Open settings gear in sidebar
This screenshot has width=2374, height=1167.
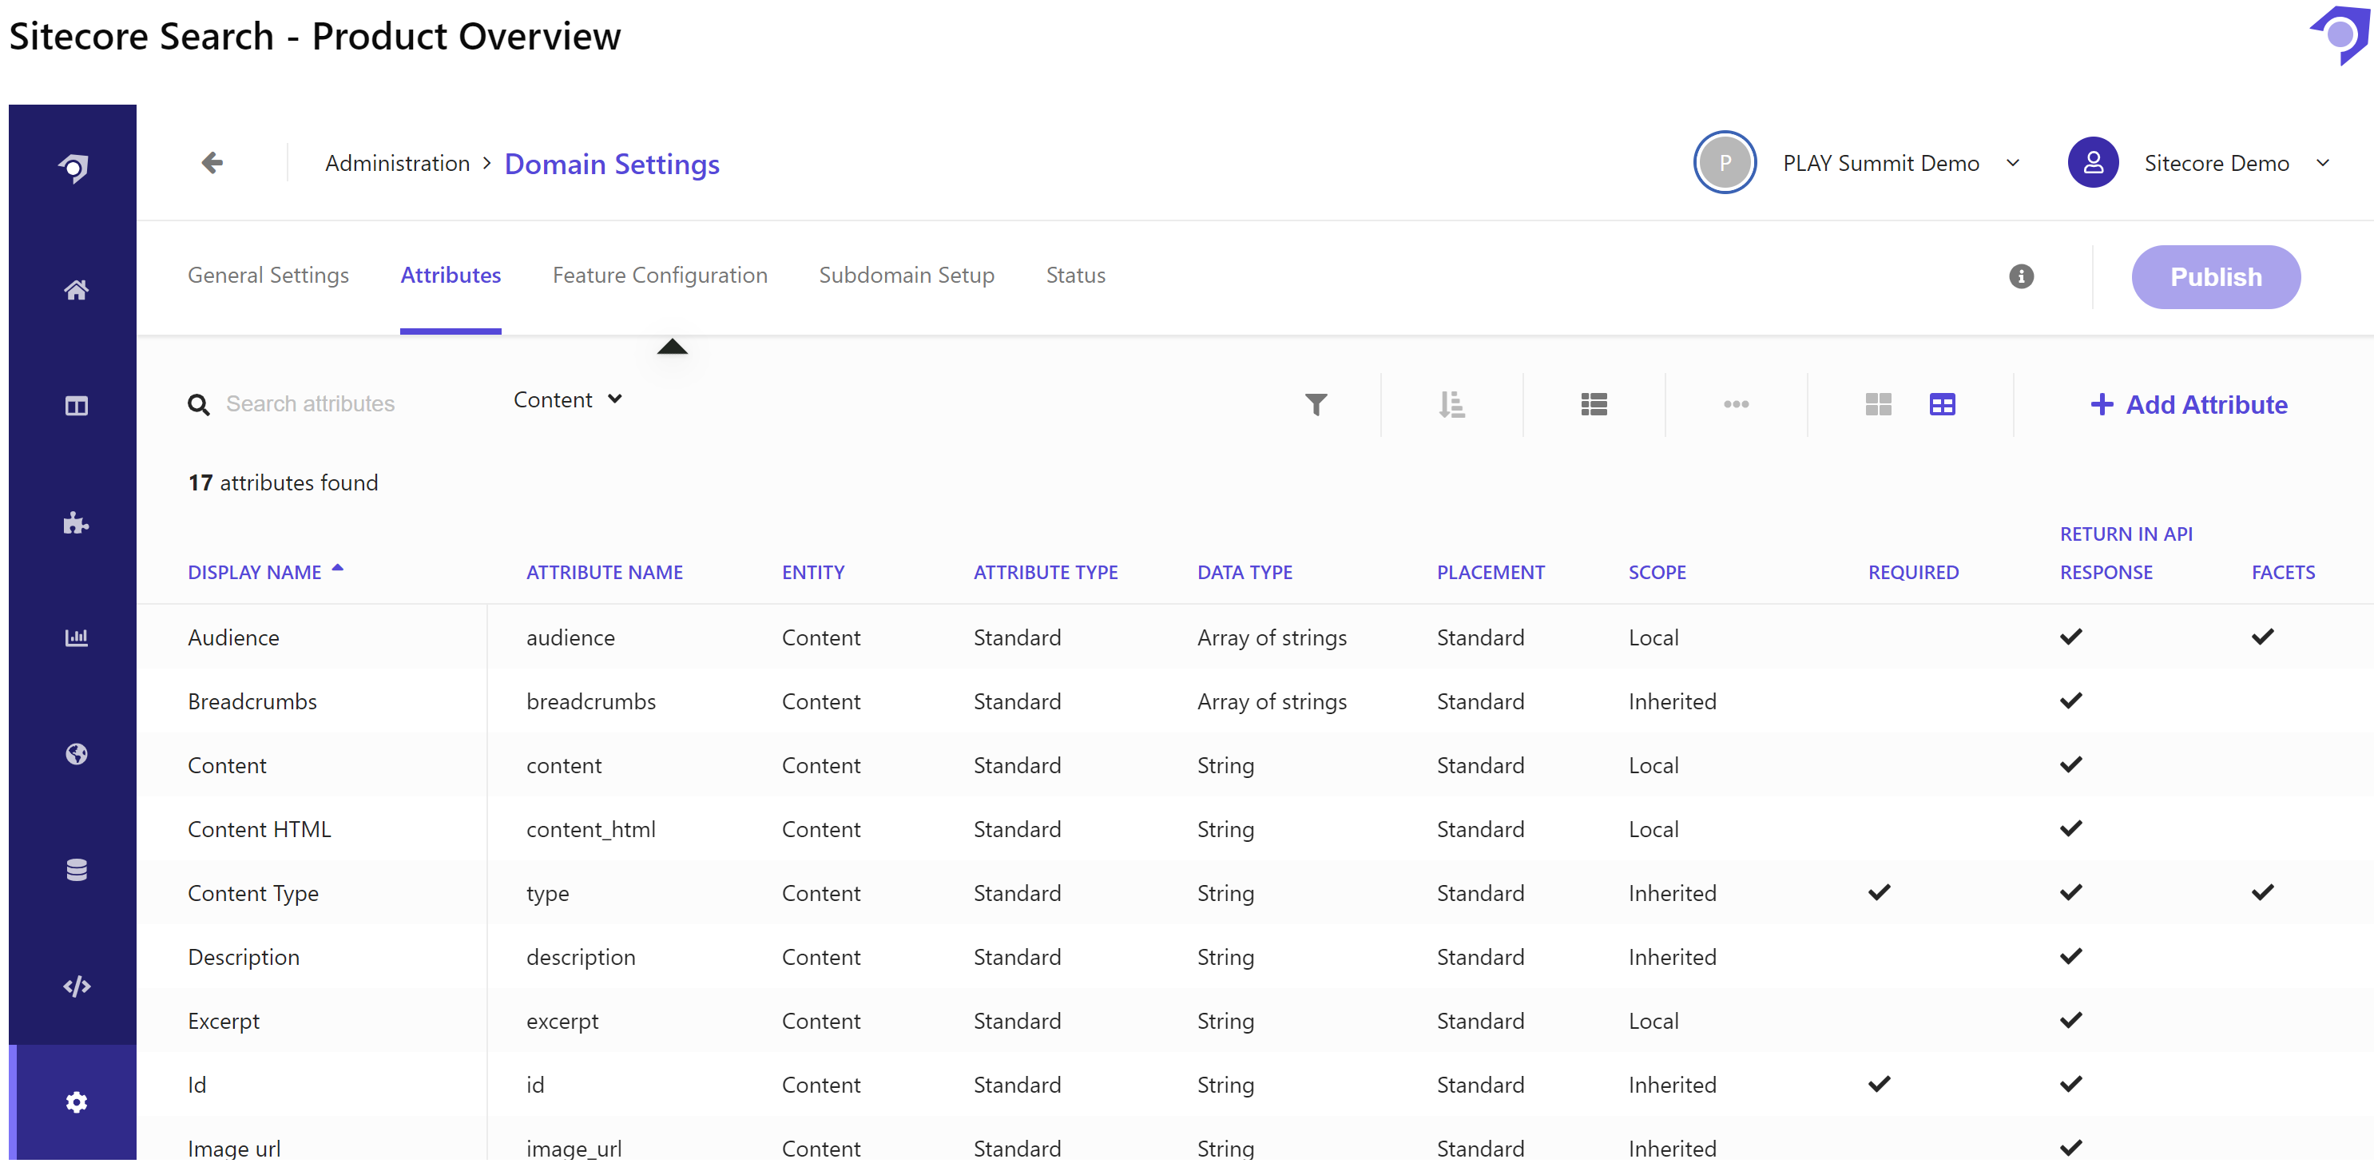tap(77, 1102)
